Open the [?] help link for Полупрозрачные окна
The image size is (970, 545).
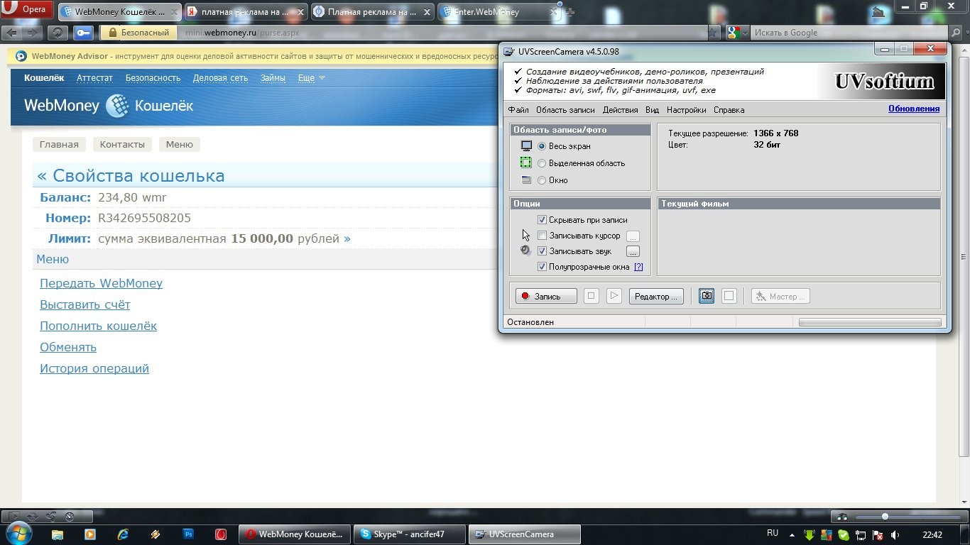638,267
